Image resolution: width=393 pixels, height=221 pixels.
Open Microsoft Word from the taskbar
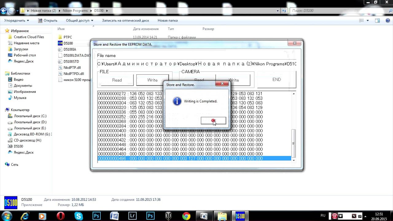click(x=114, y=216)
